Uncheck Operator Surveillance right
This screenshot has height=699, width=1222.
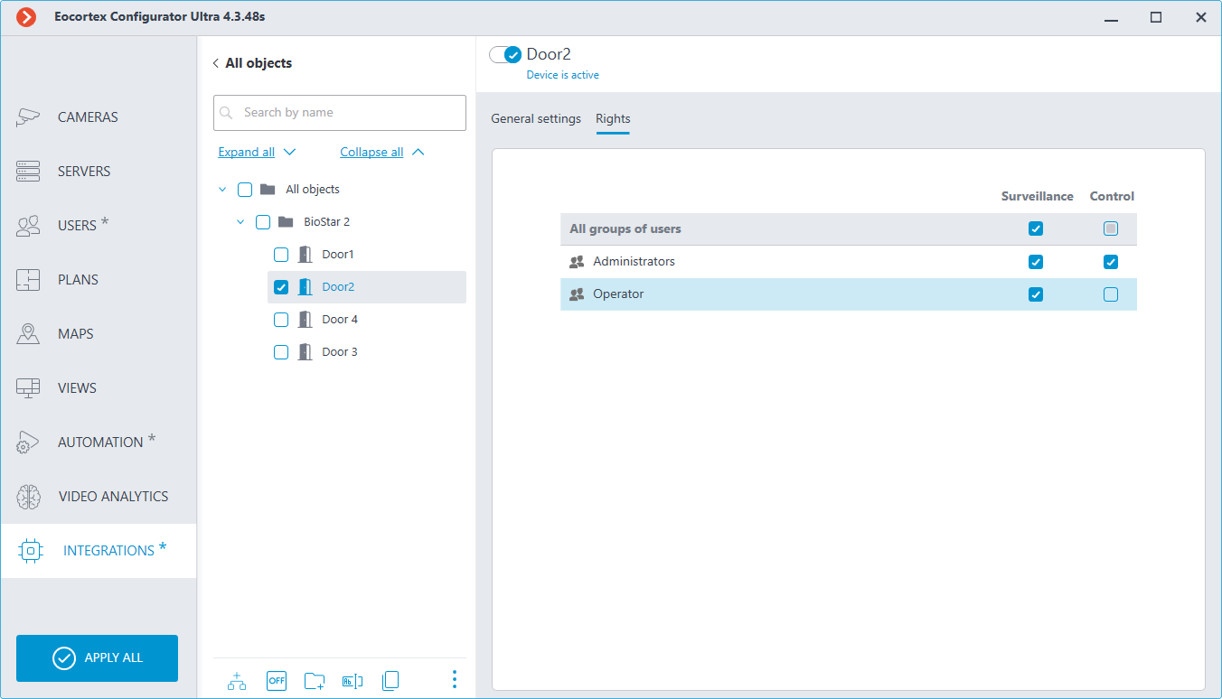[1036, 294]
